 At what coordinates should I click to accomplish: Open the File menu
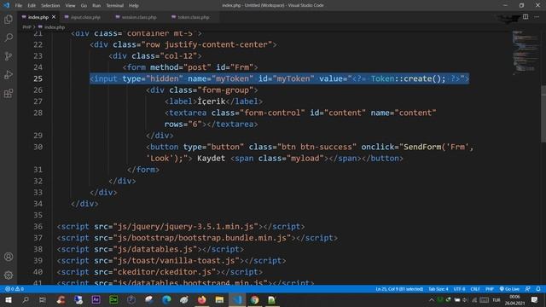(19, 6)
